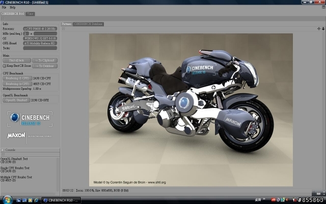Open the Windows Start menu

click(x=8, y=200)
